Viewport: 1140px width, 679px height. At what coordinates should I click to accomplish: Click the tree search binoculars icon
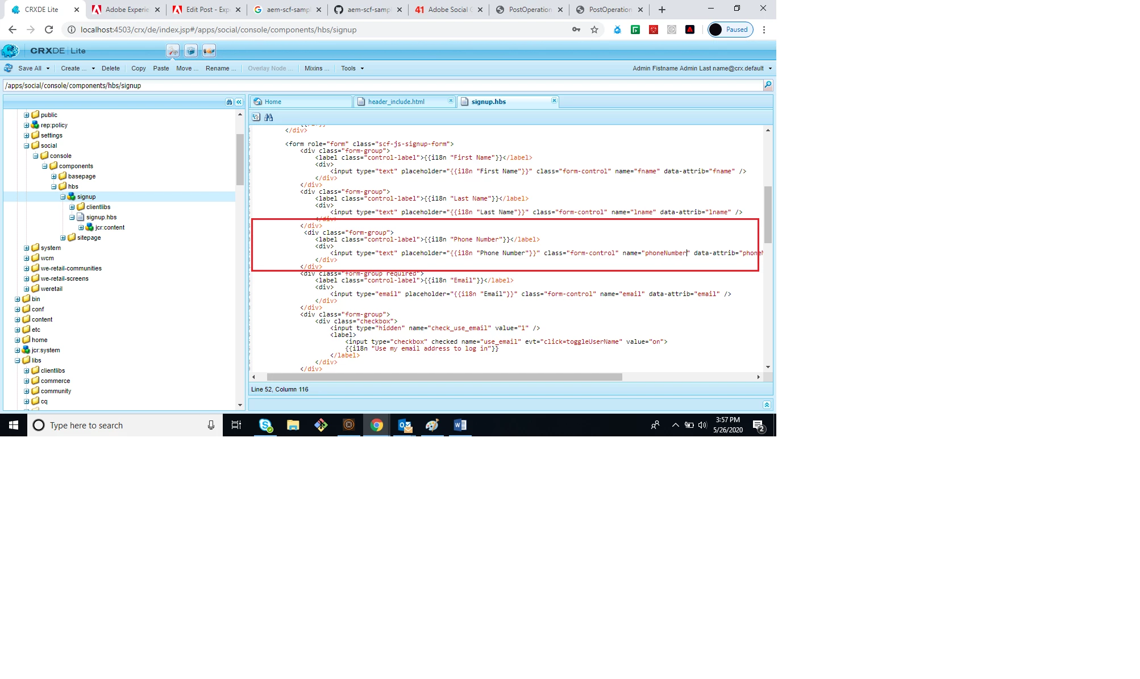click(229, 102)
